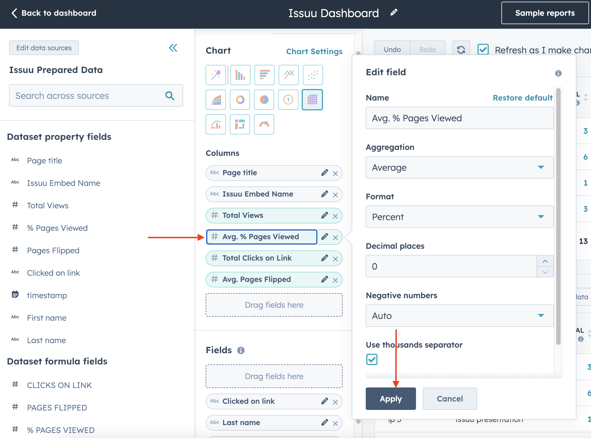Click the search magnifier icon
This screenshot has height=438, width=591.
(x=170, y=96)
